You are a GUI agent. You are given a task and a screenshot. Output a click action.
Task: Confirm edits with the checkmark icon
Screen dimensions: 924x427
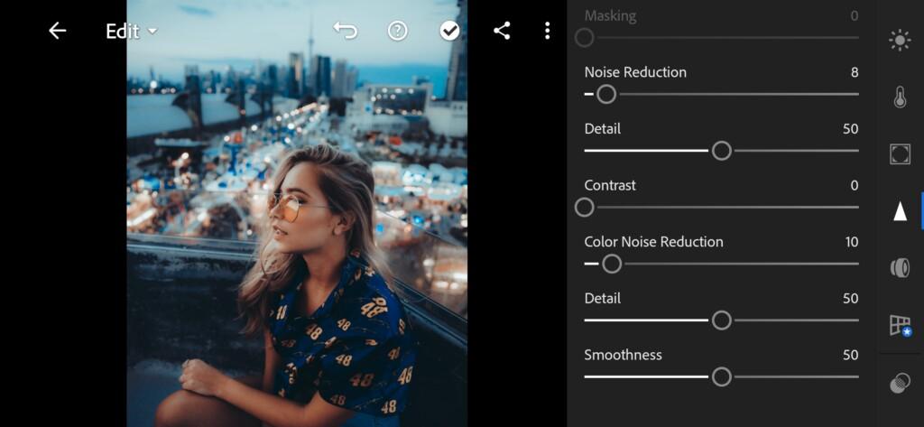(449, 31)
